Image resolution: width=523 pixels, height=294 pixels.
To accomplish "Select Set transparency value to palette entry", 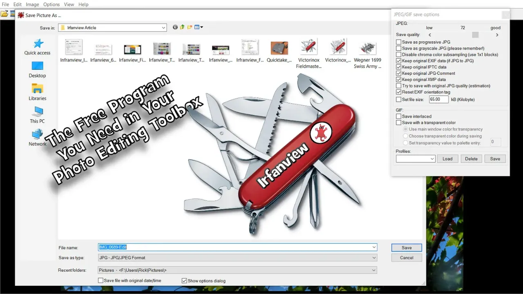I will coord(405,143).
